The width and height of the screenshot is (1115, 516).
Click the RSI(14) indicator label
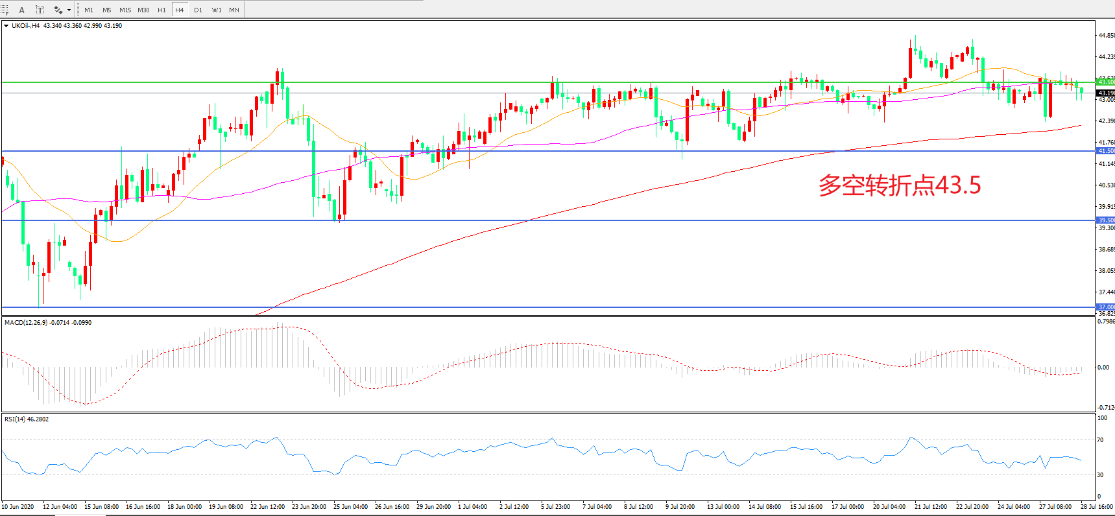point(27,419)
